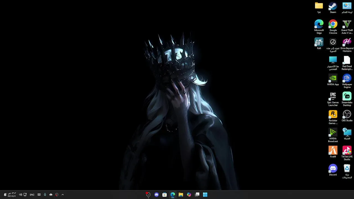Launch Grand Theft Auto V desktop shortcut
The height and width of the screenshot is (199, 354).
347,27
